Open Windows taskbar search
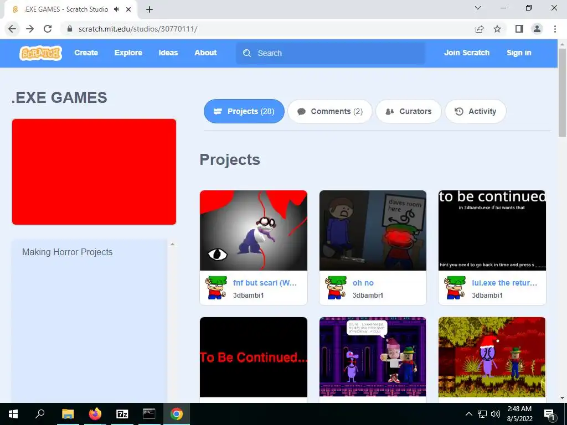Image resolution: width=567 pixels, height=425 pixels. click(40, 414)
